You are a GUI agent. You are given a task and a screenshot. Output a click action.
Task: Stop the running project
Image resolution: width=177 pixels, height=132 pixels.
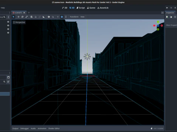[175, 8]
